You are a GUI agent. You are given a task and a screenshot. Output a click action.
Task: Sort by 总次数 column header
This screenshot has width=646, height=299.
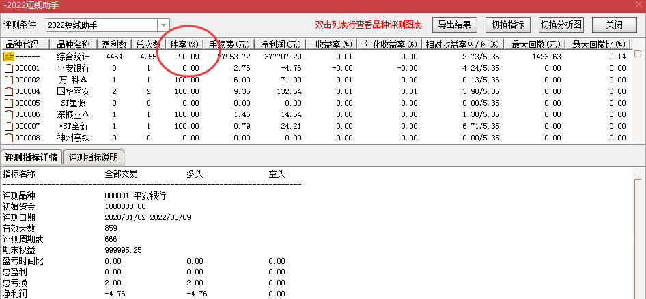[x=148, y=44]
